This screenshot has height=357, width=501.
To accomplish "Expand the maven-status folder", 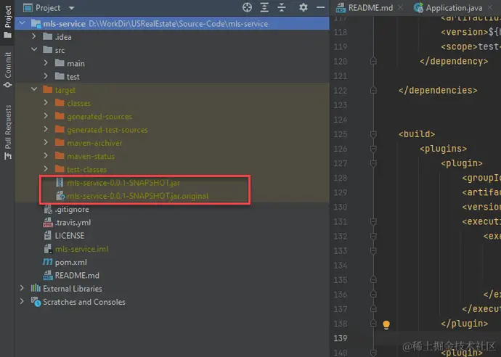I will (46, 156).
